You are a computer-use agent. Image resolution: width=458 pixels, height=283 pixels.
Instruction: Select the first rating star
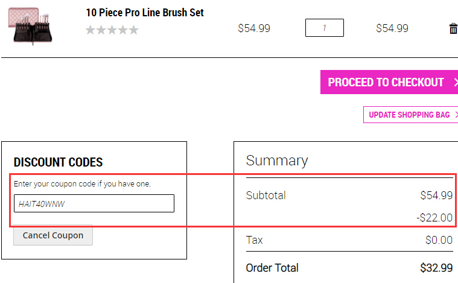tap(91, 30)
